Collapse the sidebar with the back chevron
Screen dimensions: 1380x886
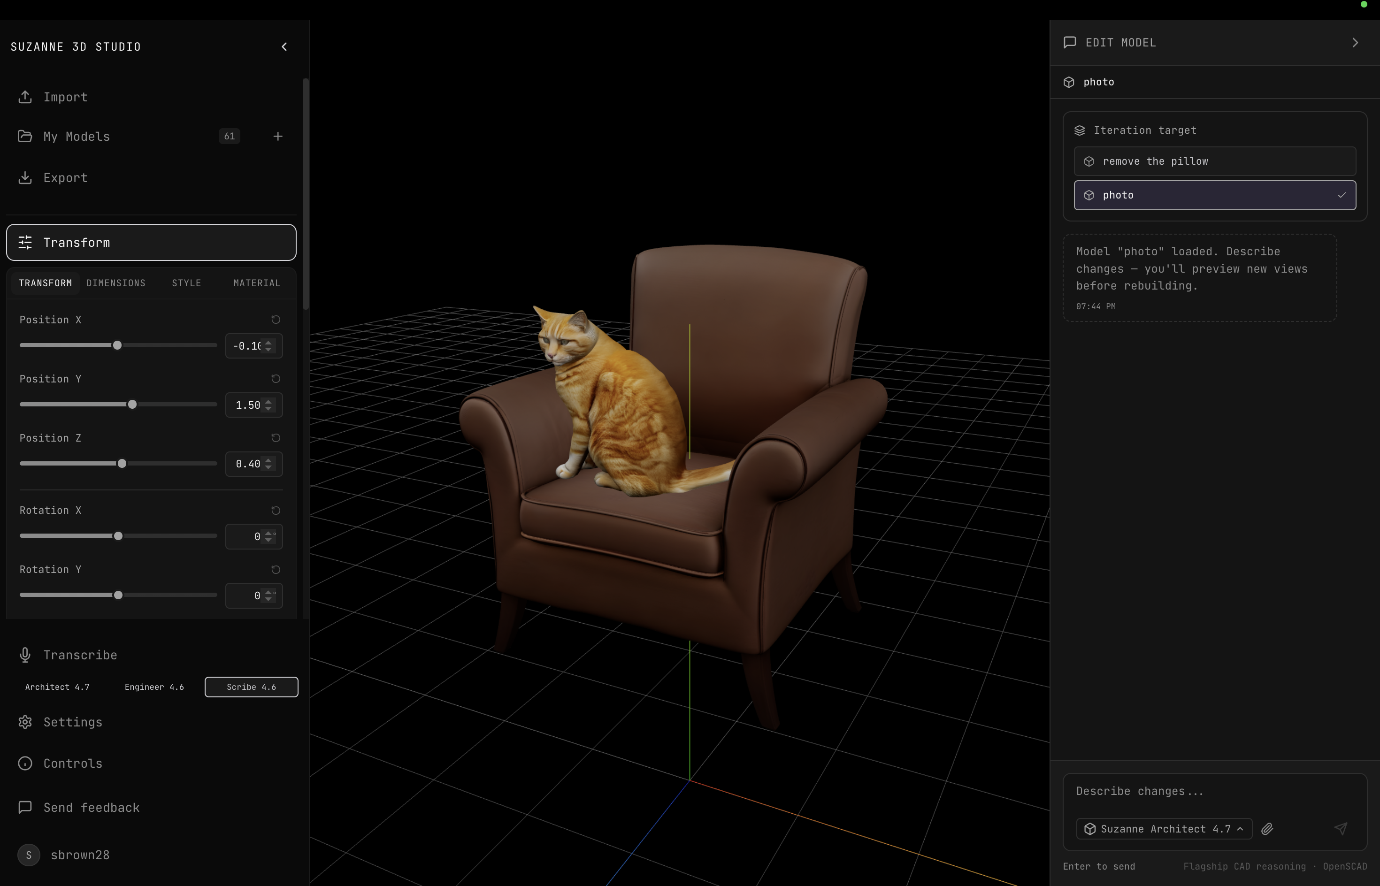pyautogui.click(x=284, y=46)
